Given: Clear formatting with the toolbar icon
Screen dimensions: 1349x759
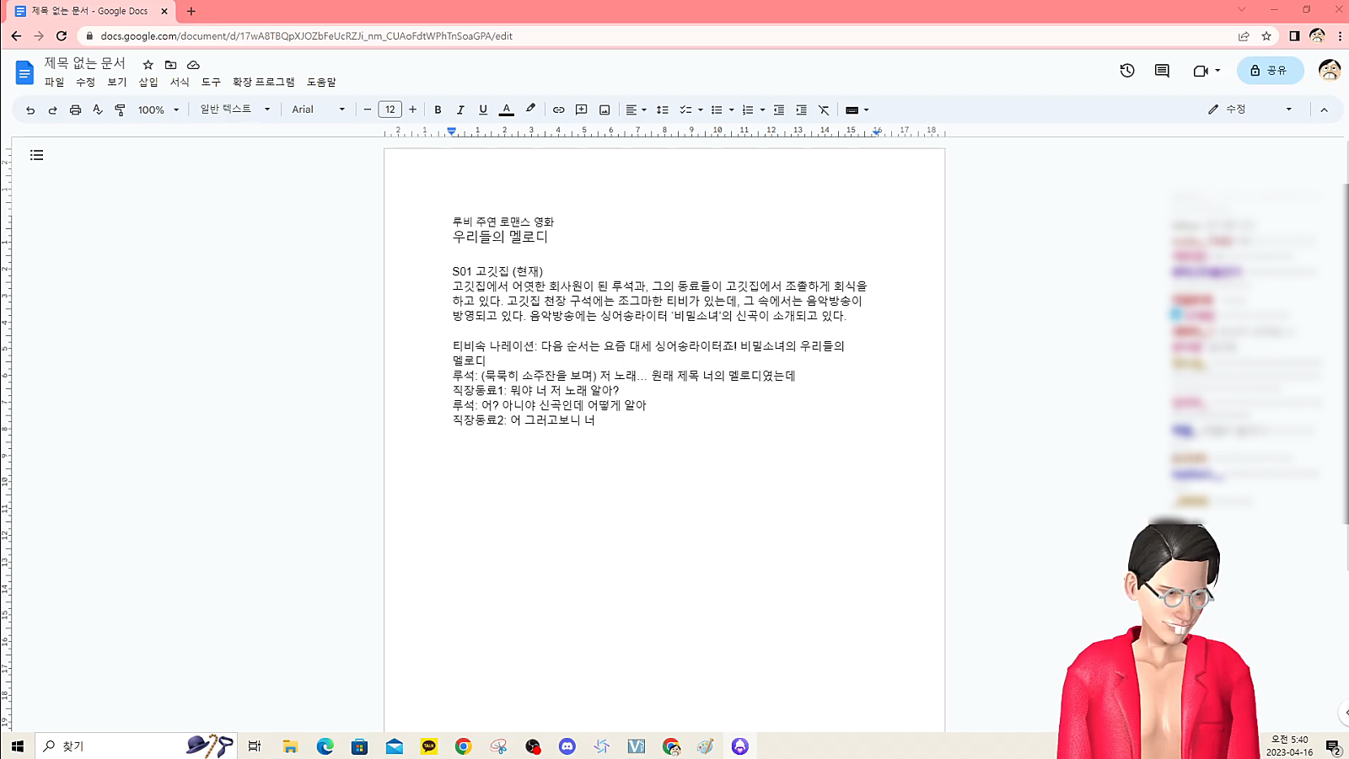Looking at the screenshot, I should (824, 110).
